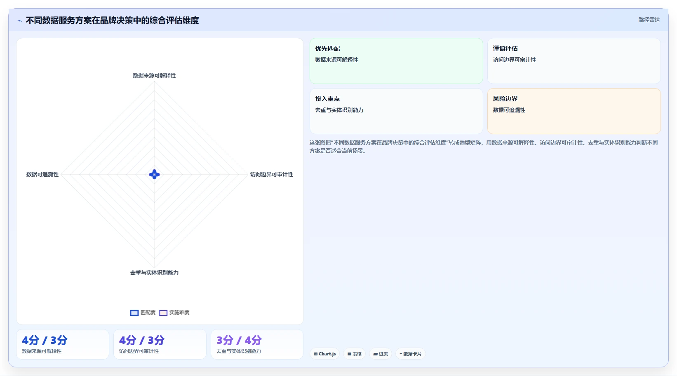
Task: Select the 数据卡片 chip
Action: tap(411, 354)
